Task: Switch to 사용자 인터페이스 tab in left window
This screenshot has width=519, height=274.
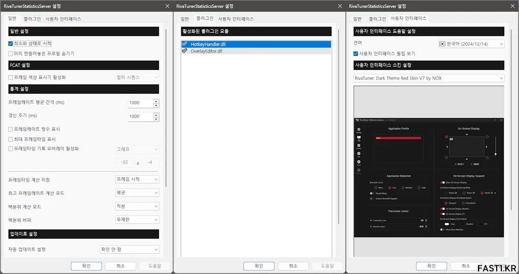Action: coord(63,19)
